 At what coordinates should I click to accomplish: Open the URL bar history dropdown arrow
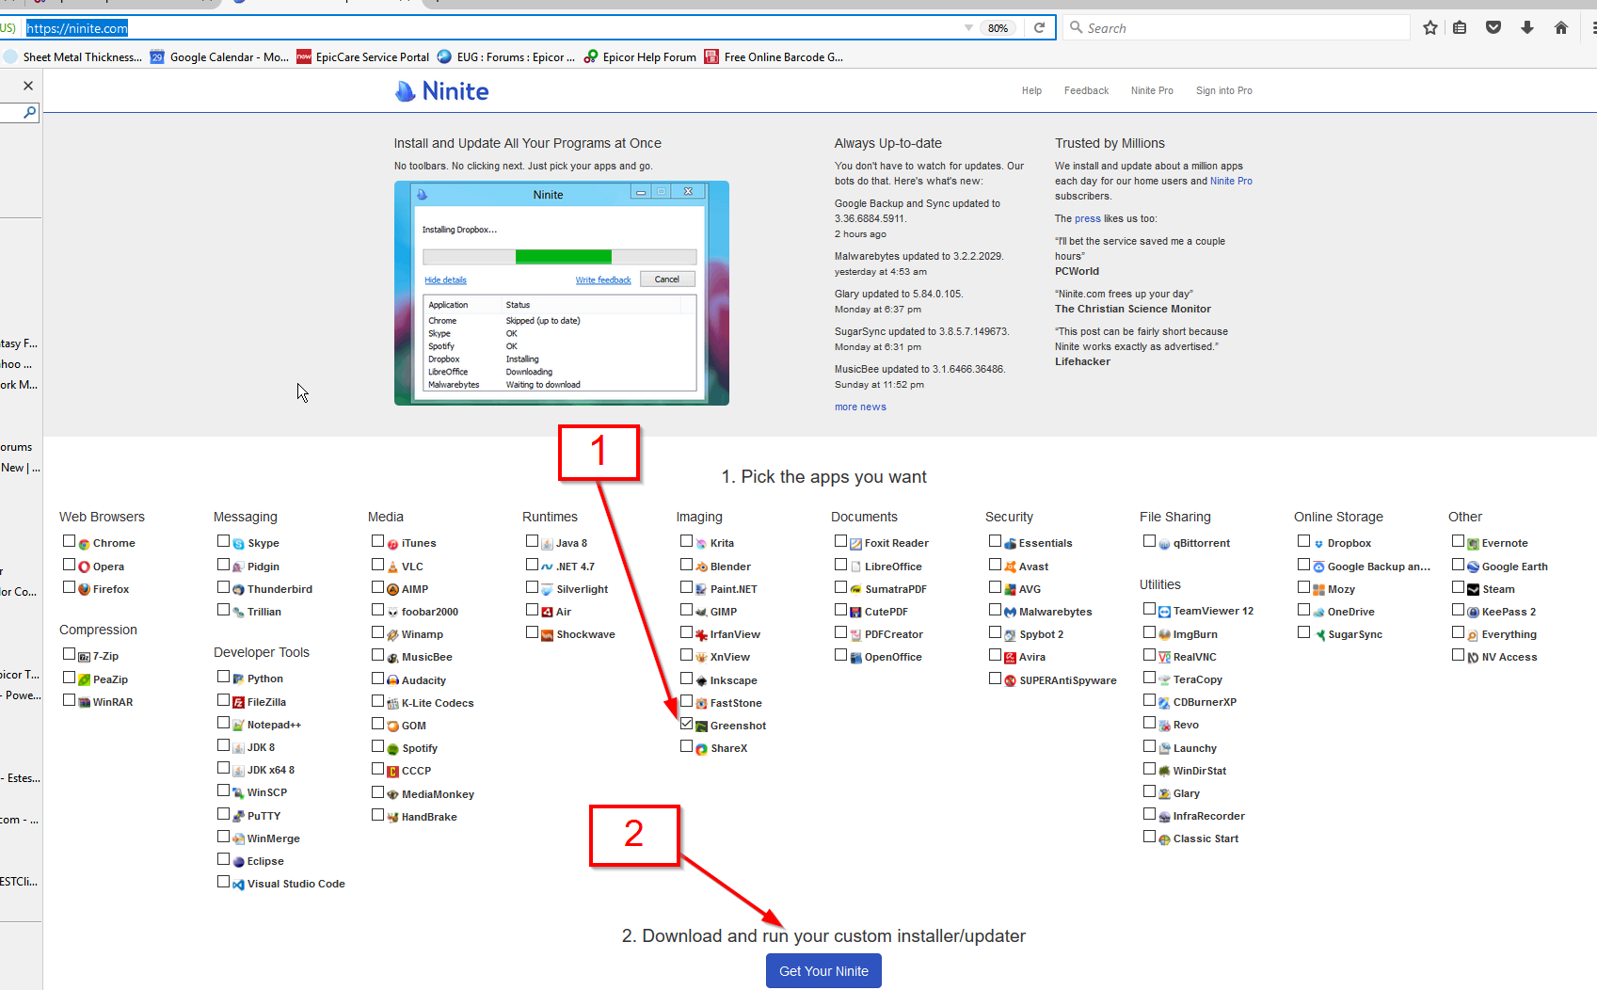968,28
